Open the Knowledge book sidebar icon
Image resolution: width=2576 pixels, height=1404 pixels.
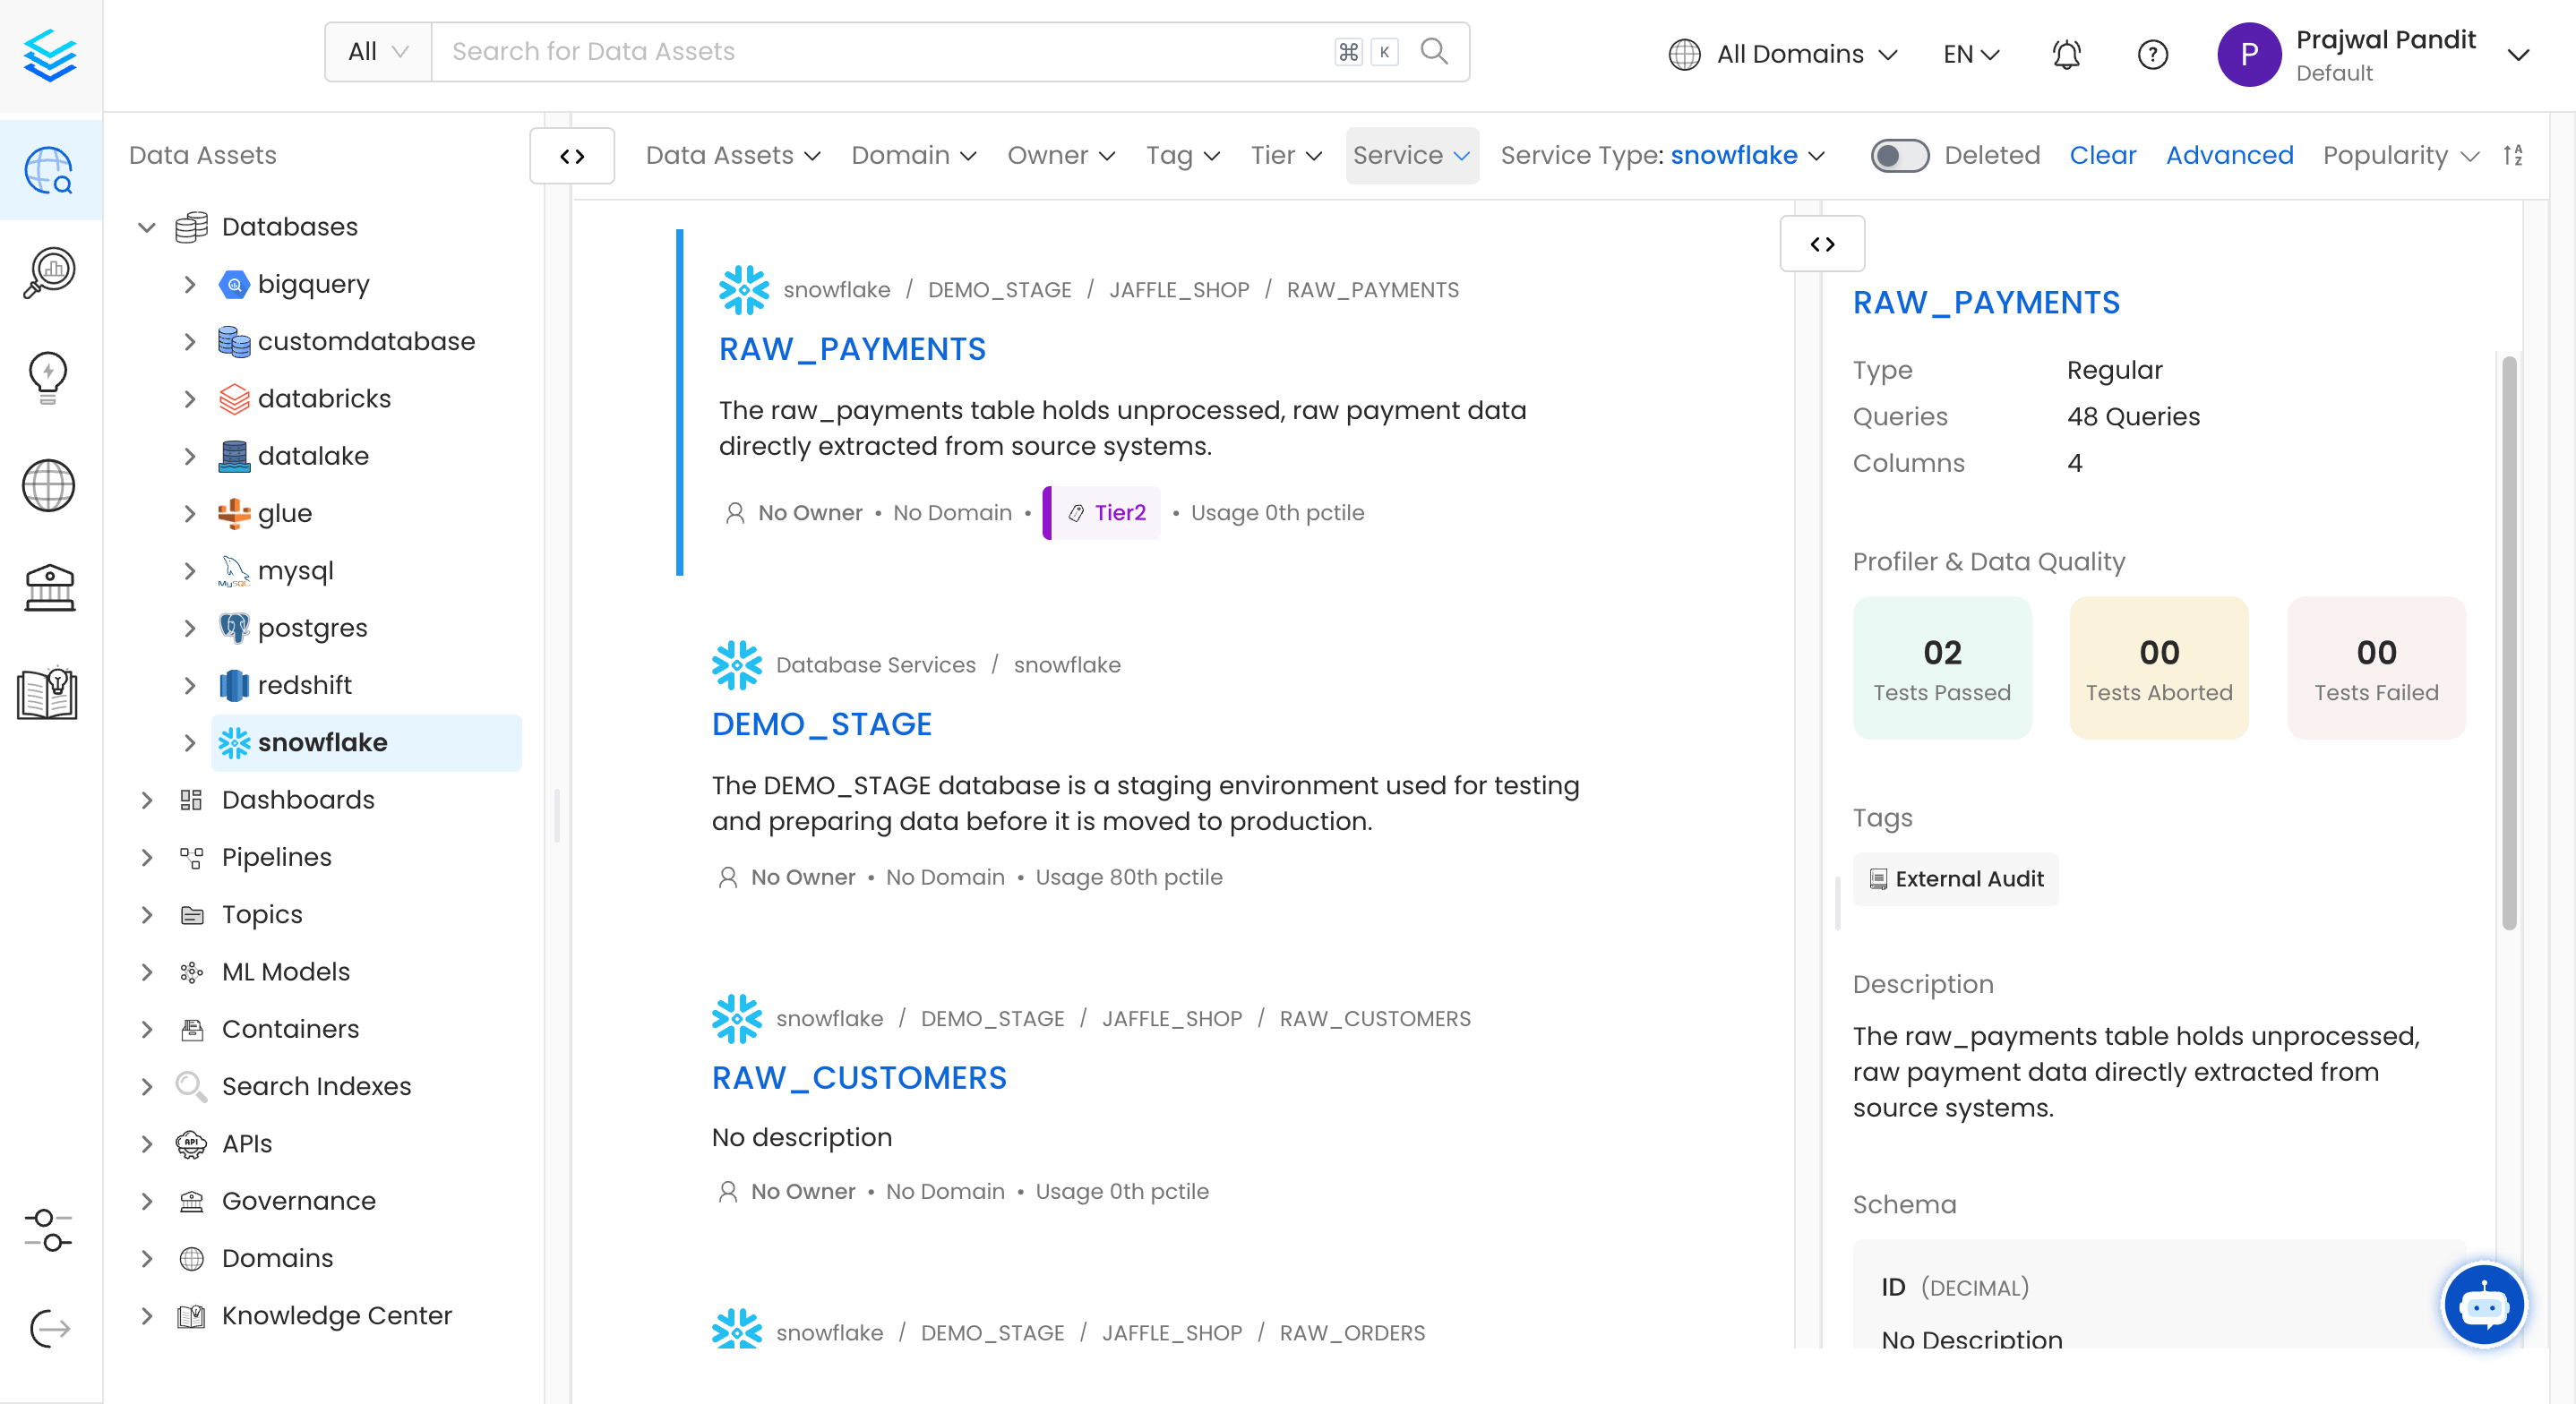(x=47, y=692)
